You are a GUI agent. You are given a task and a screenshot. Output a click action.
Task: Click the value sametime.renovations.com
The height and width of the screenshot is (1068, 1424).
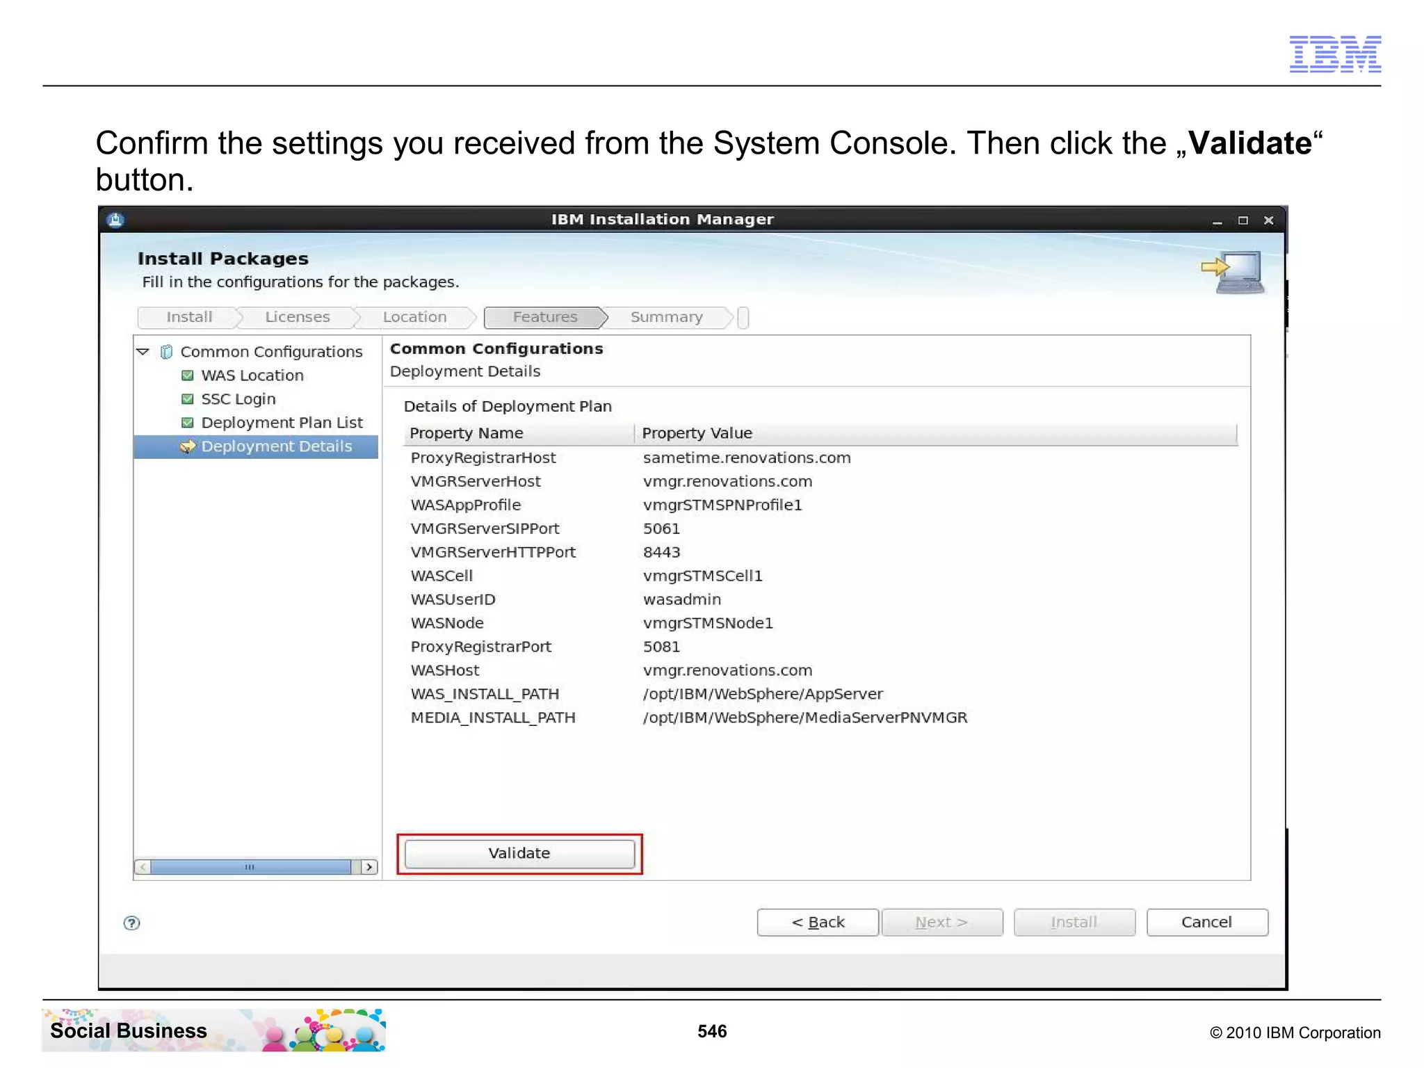pyautogui.click(x=747, y=458)
